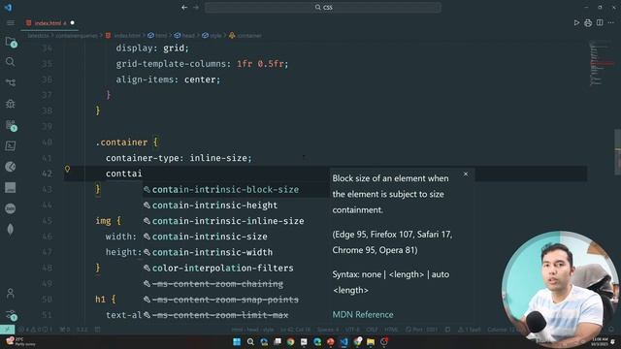Viewport: 621px width, 349px height.
Task: Open the More Actions ellipsis in editor toolbar
Action: (x=611, y=23)
